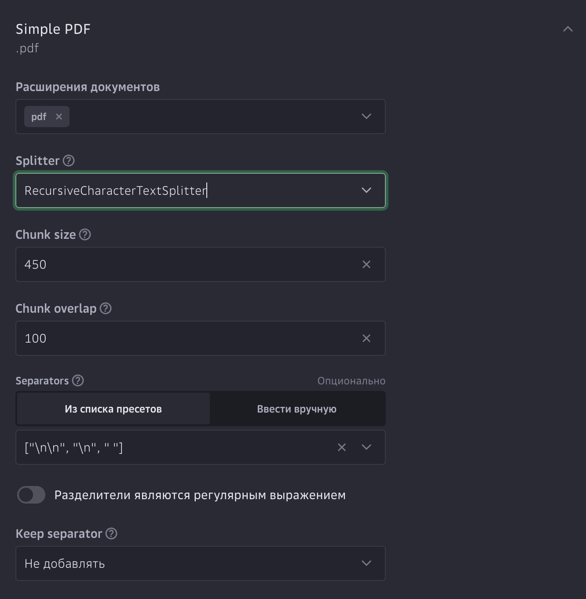Screen dimensions: 586x599
Task: Collapse the Simple PDF section
Action: tap(568, 29)
